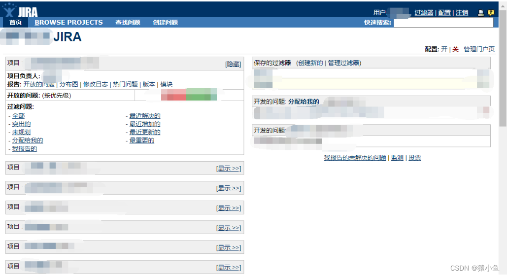This screenshot has width=507, height=276.
Task: Open the 投票 link
Action: point(414,158)
